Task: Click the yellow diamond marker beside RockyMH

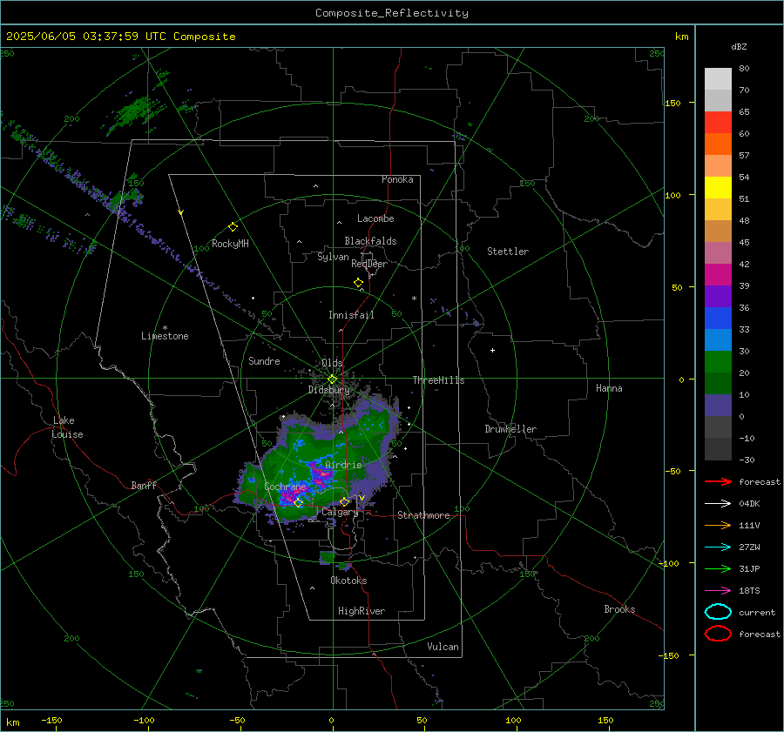Action: pos(233,227)
